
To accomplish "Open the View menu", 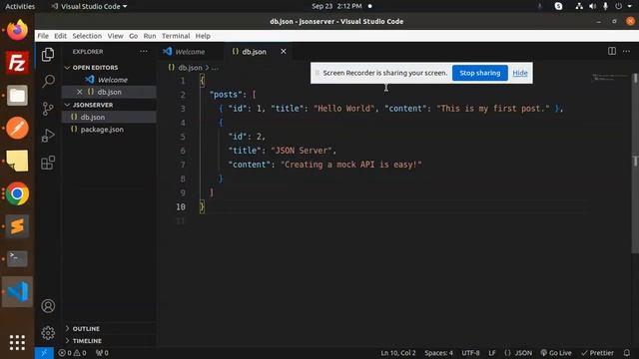I will tap(116, 36).
